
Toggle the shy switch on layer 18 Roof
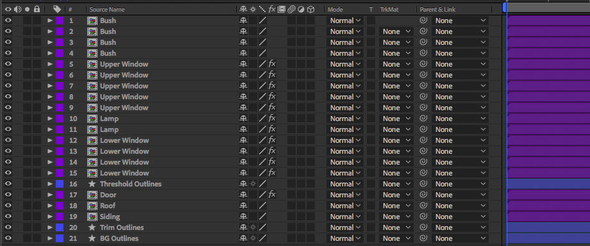point(244,206)
